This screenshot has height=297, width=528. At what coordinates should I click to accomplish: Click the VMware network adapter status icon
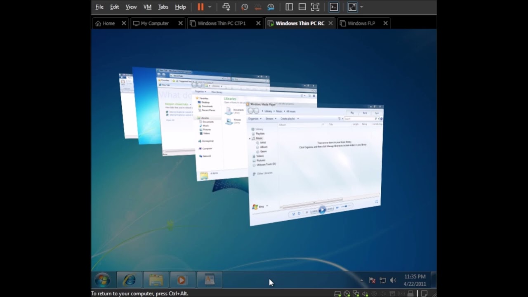pos(356,294)
